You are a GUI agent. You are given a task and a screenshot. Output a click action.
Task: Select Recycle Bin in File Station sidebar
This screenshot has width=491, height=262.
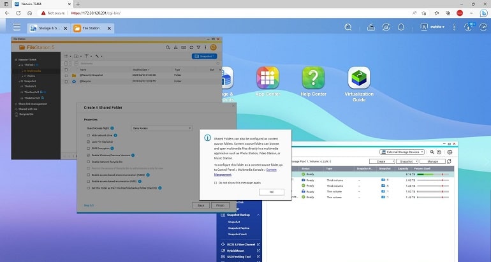click(x=26, y=114)
